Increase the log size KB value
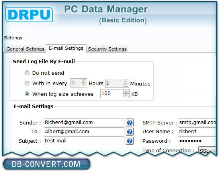Image resolution: width=219 pixels, height=171 pixels. [126, 92]
